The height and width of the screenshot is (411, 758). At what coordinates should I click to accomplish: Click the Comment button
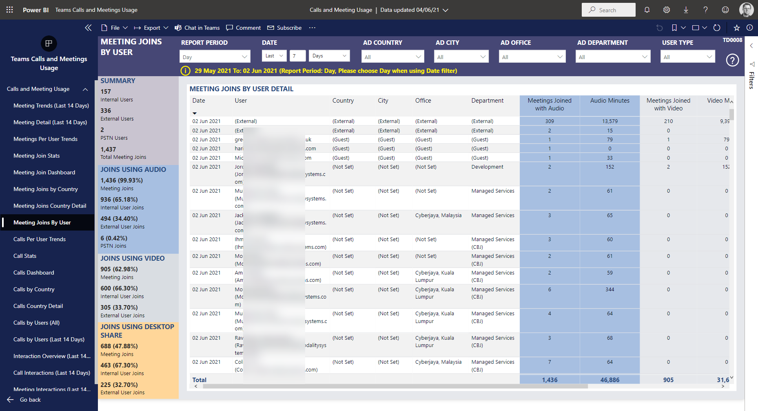click(x=244, y=28)
